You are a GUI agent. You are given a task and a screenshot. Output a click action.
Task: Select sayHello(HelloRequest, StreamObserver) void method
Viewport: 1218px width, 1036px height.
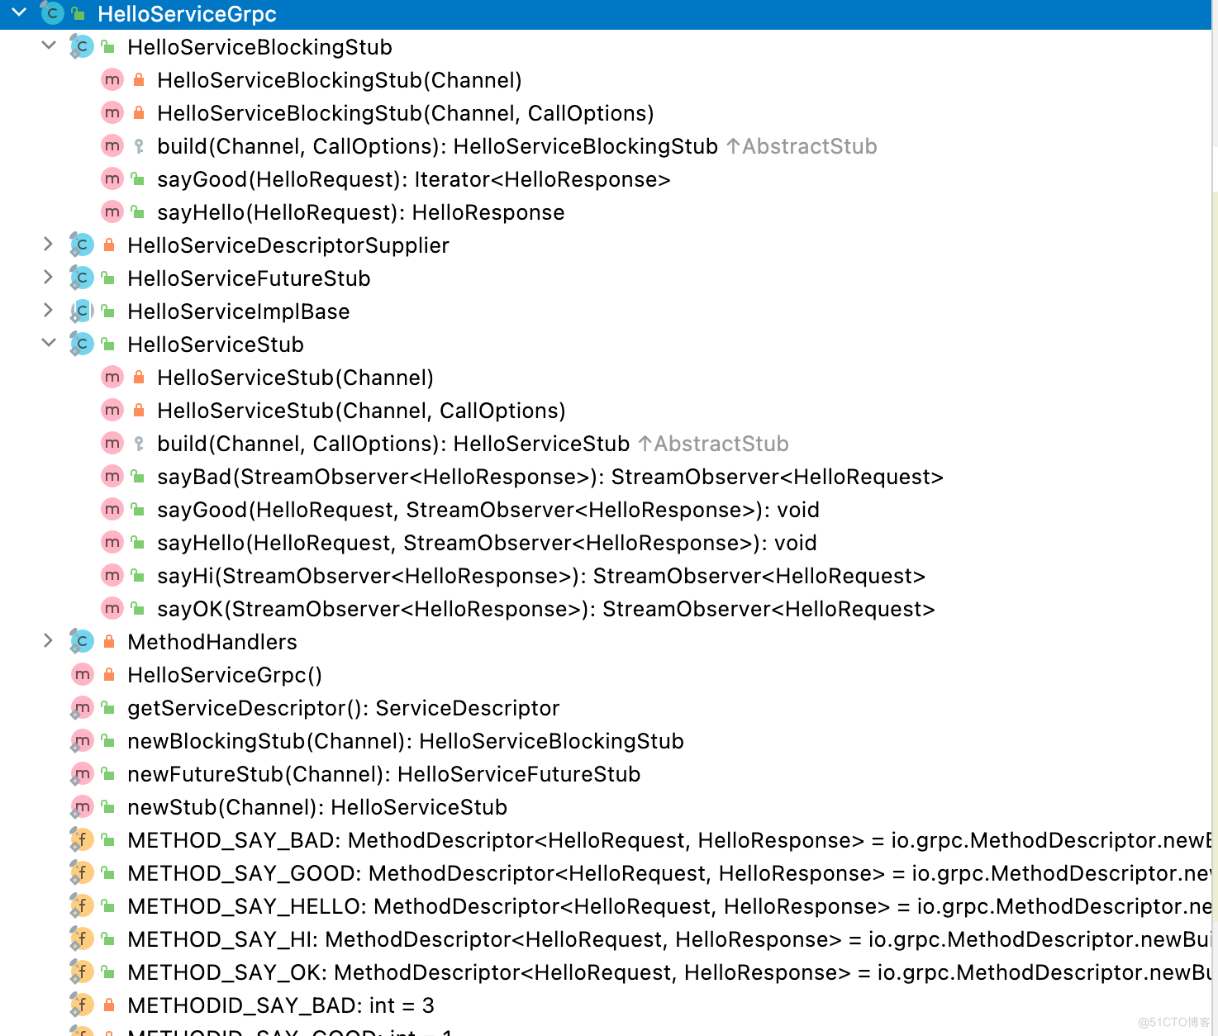click(x=606, y=542)
